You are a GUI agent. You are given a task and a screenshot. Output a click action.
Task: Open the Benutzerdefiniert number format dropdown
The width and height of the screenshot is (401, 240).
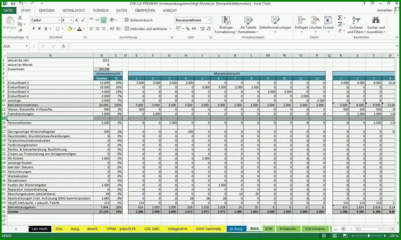tap(210, 20)
